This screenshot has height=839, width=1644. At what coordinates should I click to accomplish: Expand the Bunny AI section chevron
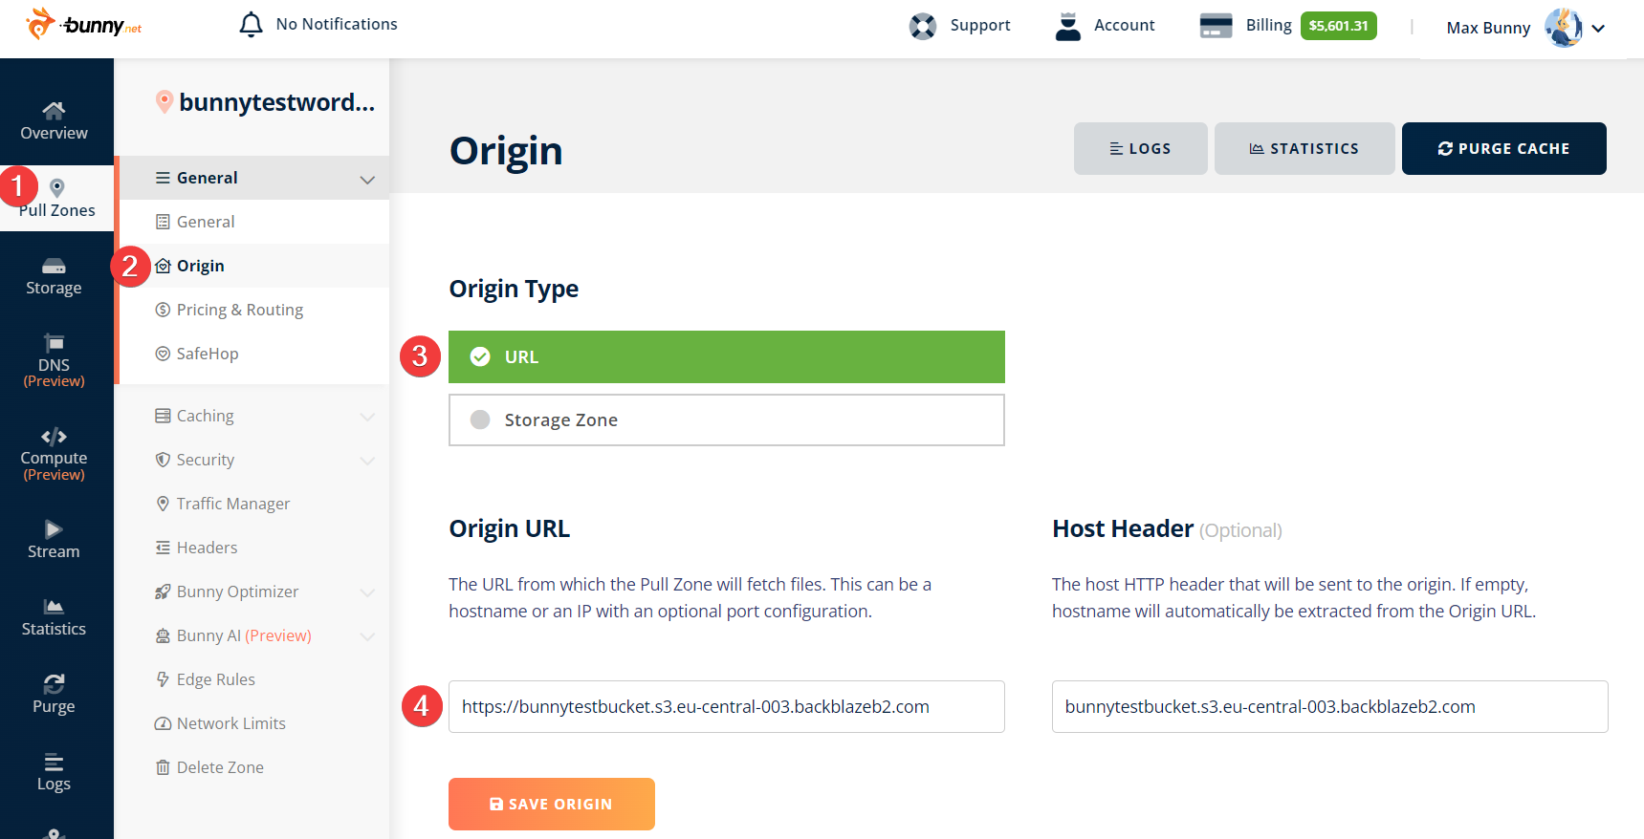(367, 636)
